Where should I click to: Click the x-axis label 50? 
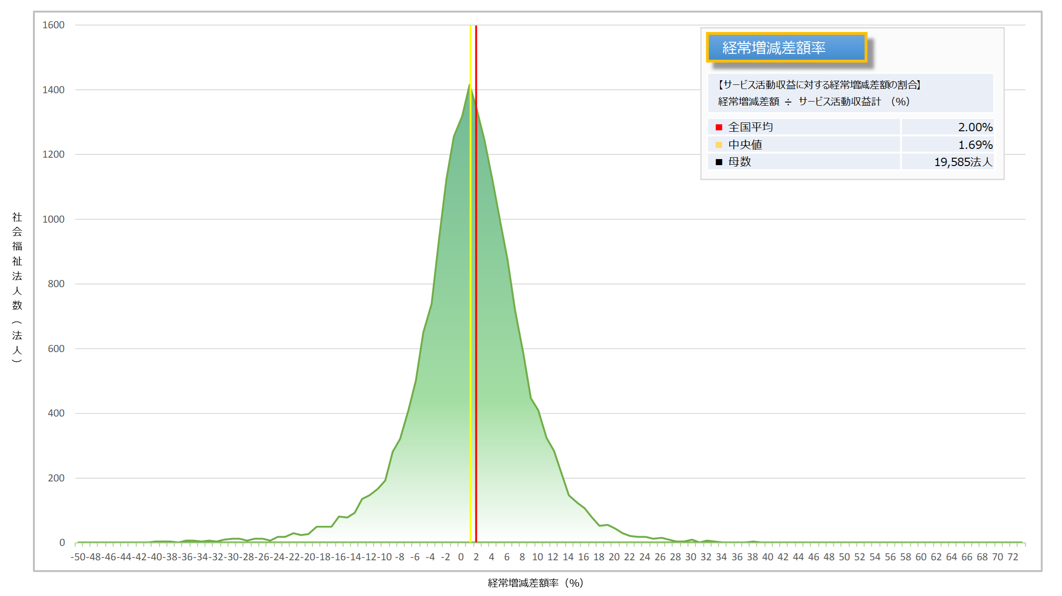[844, 557]
